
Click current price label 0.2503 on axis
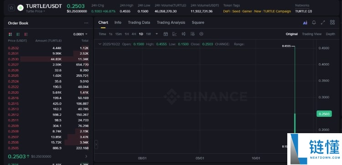324,114
